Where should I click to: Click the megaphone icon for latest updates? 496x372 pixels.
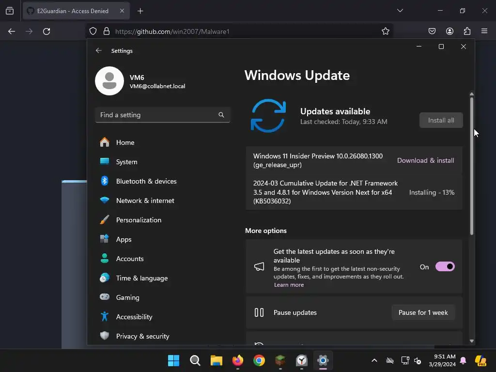tap(259, 267)
